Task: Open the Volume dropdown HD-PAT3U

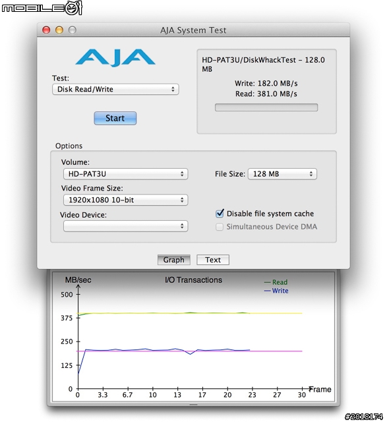Action: coord(125,174)
